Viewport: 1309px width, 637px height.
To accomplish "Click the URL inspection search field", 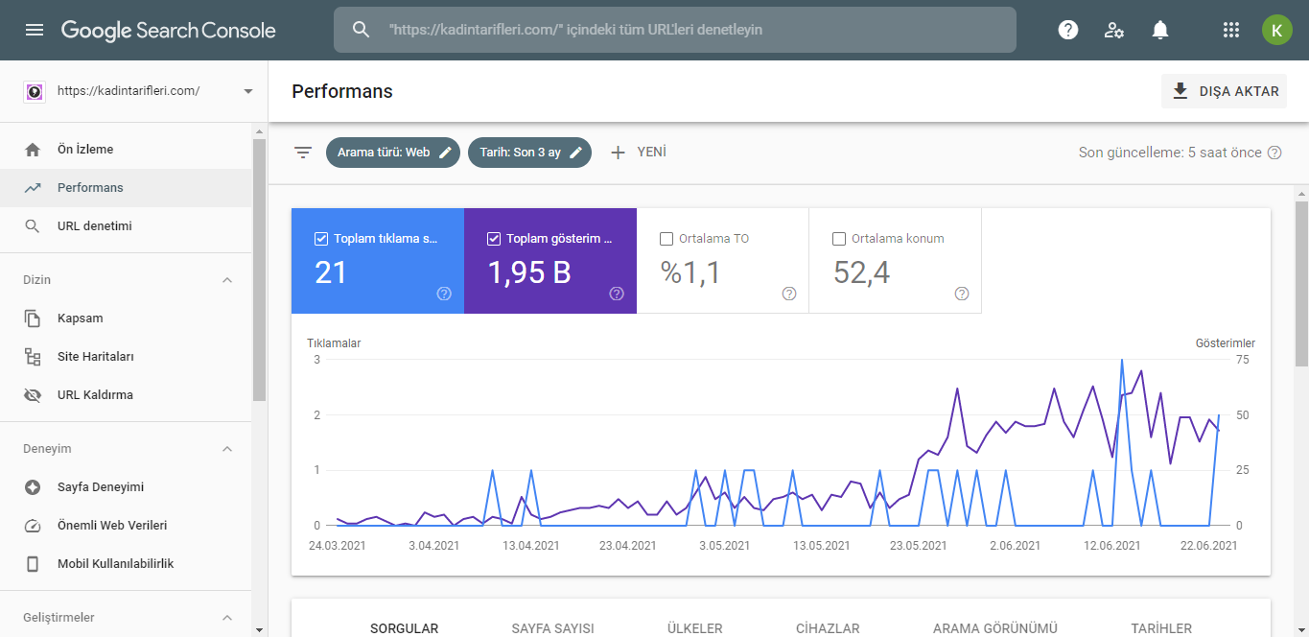I will click(675, 30).
